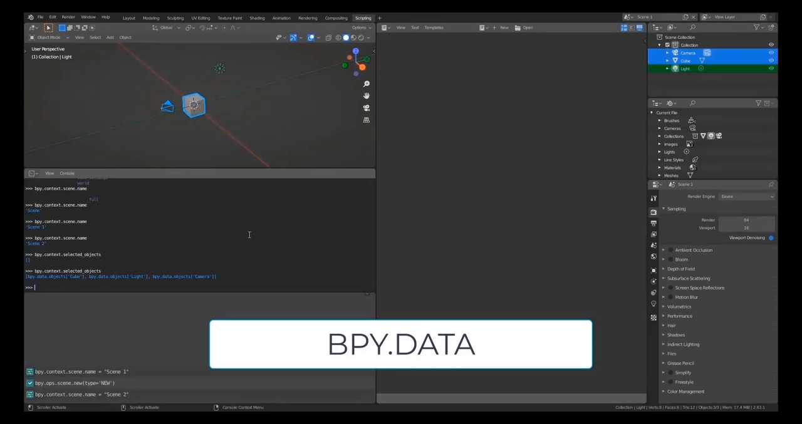
Task: Expand the Volumetrics panel
Action: coord(664,307)
